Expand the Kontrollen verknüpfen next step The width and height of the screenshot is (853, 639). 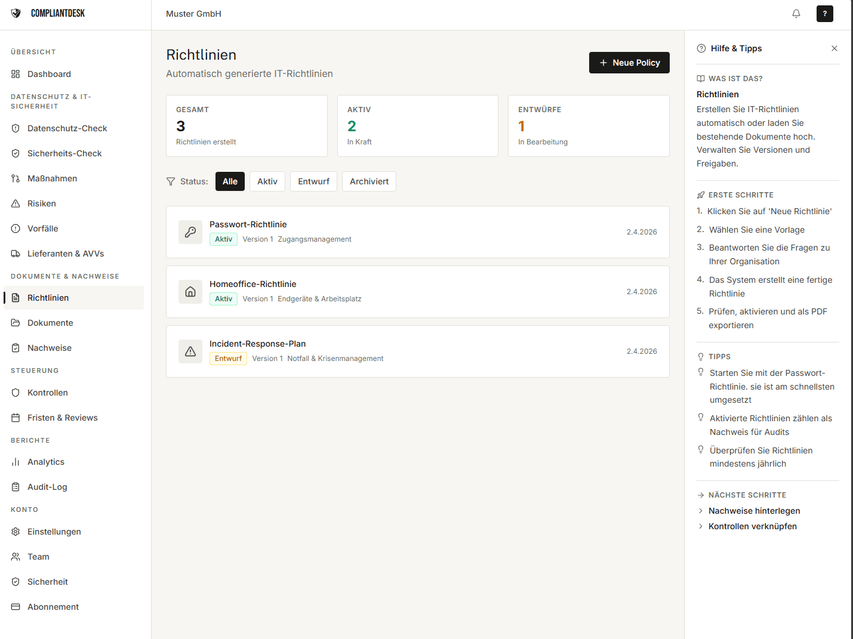click(x=752, y=526)
